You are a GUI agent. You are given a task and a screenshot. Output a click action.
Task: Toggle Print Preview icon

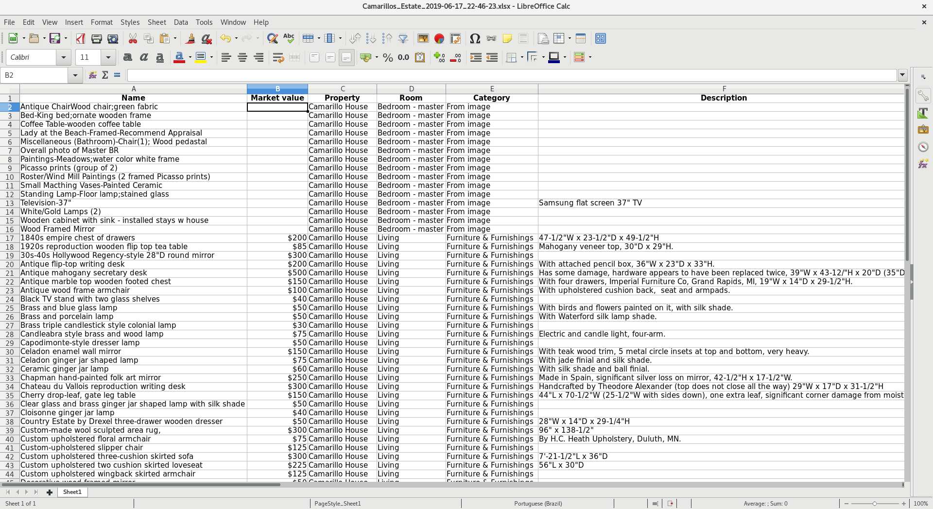click(113, 38)
